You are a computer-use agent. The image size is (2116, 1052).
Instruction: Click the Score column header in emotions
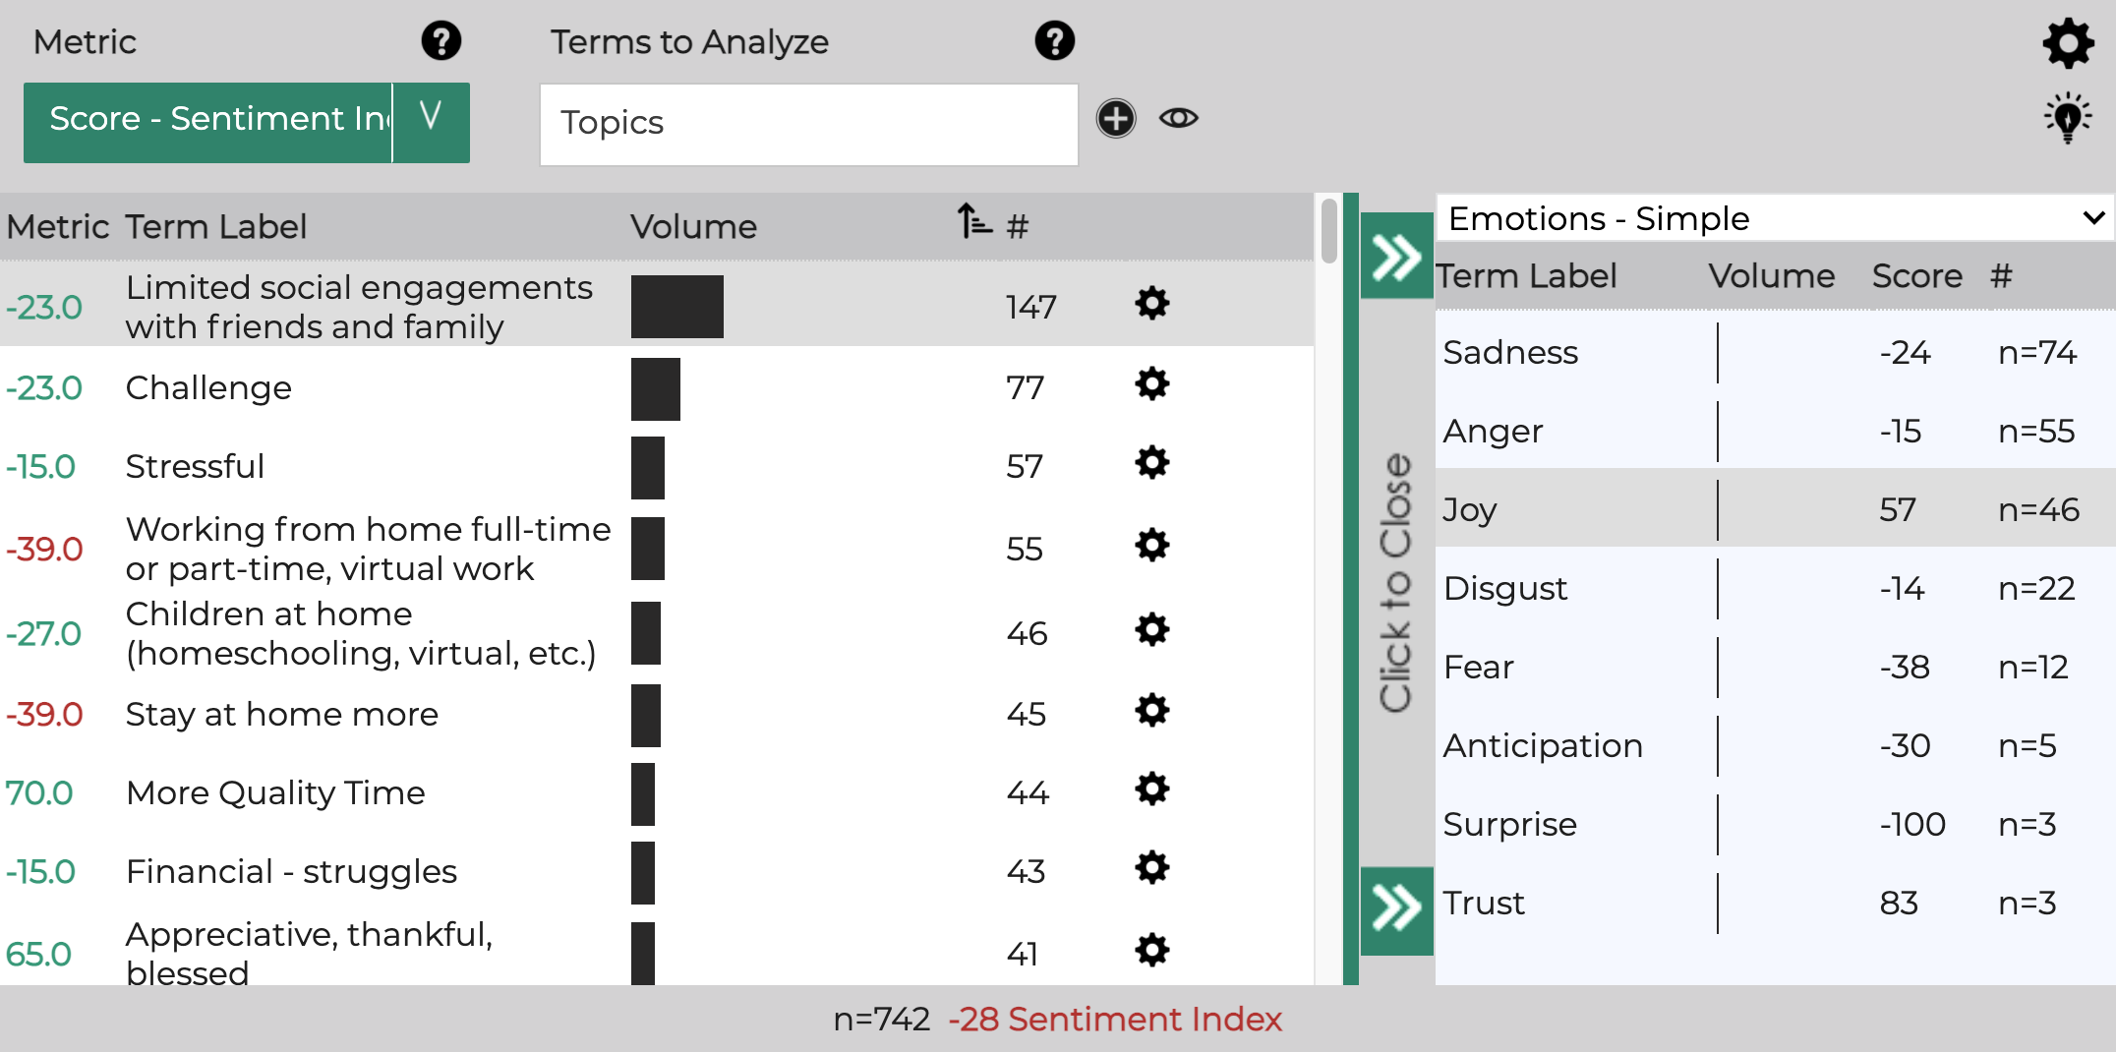(1916, 276)
